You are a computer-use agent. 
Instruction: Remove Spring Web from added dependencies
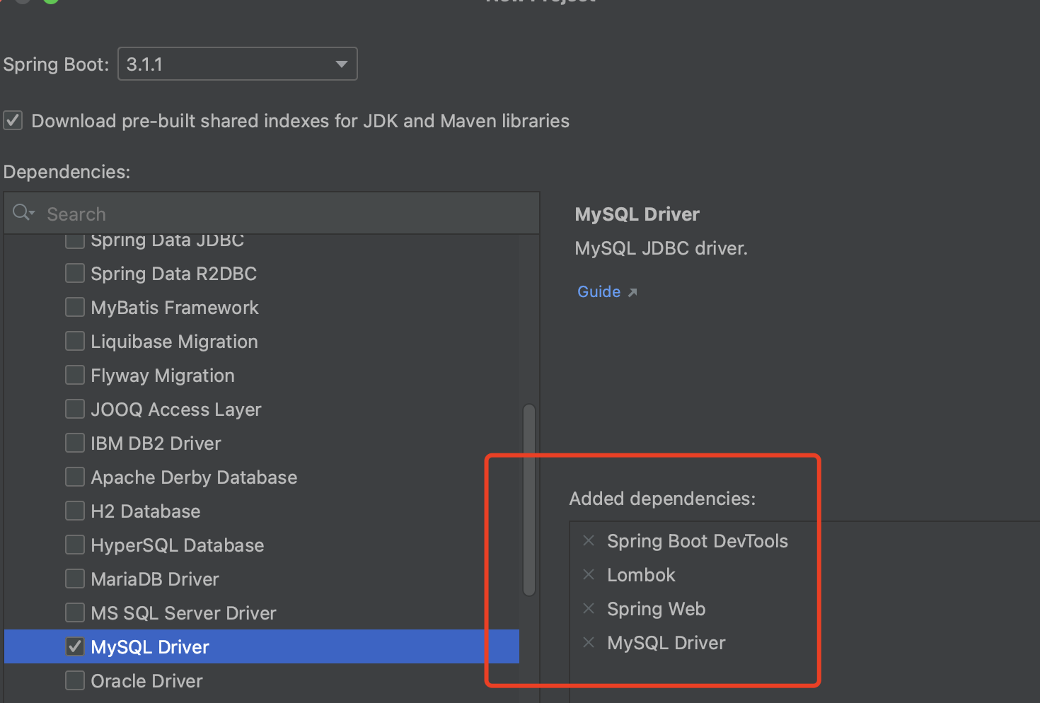[588, 609]
